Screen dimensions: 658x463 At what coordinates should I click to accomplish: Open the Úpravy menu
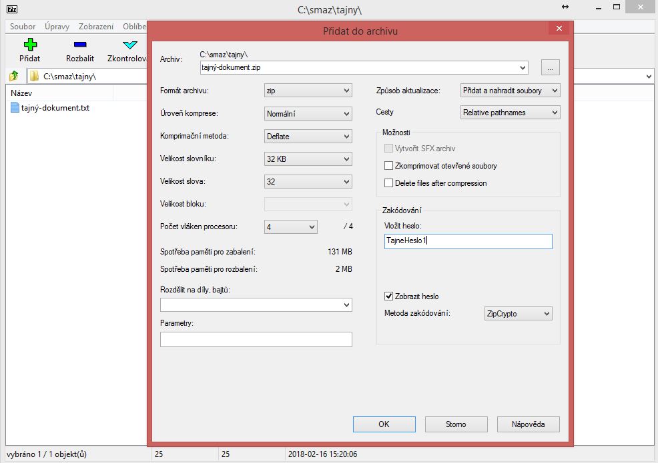[x=57, y=27]
